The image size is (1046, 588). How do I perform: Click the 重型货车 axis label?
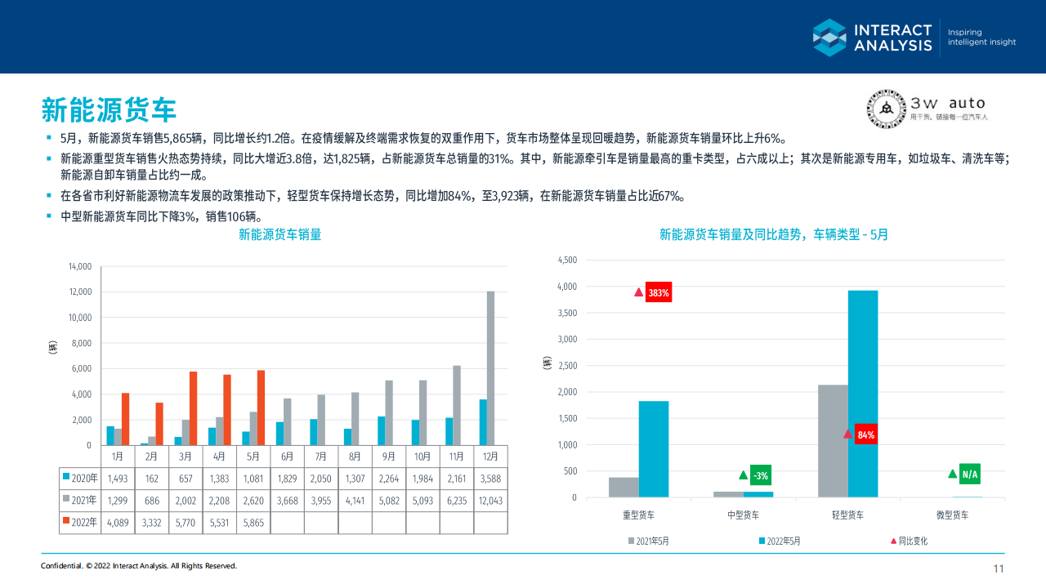coord(638,515)
